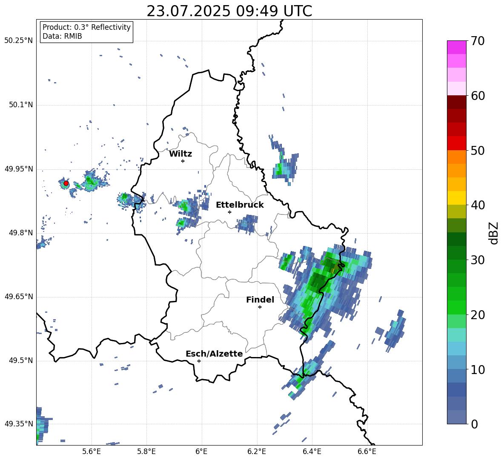This screenshot has width=504, height=460.
Task: Click the Data: RMIB text
Action: pyautogui.click(x=62, y=36)
